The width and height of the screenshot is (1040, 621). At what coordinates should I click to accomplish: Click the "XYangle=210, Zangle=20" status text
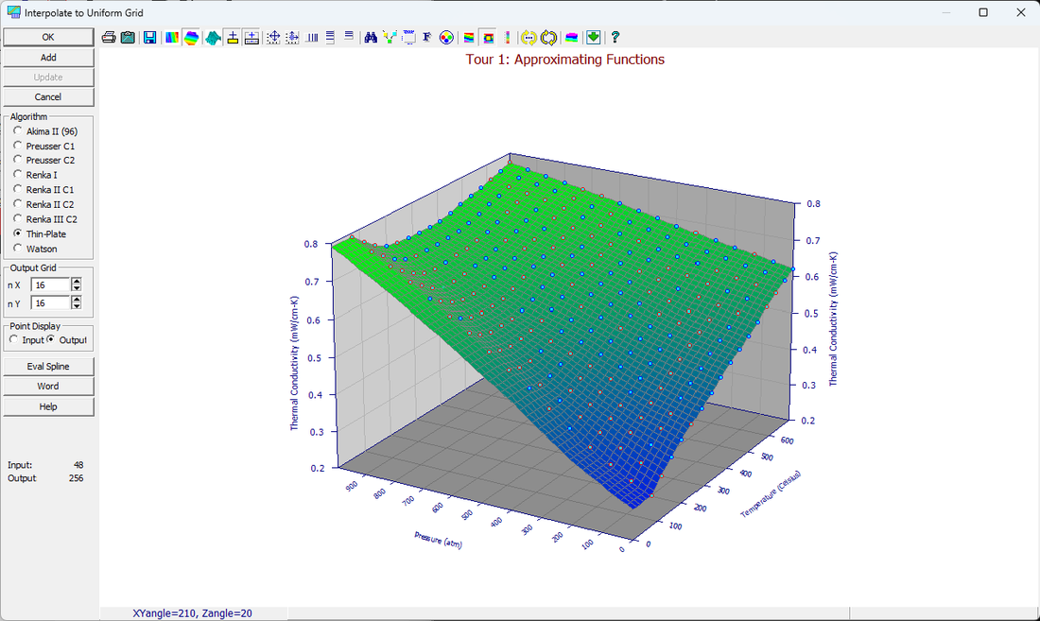coord(192,613)
